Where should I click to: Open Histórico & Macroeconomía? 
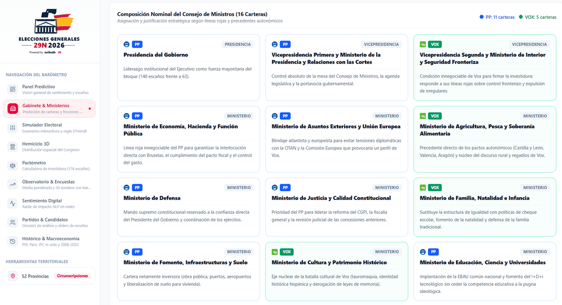tap(49, 241)
